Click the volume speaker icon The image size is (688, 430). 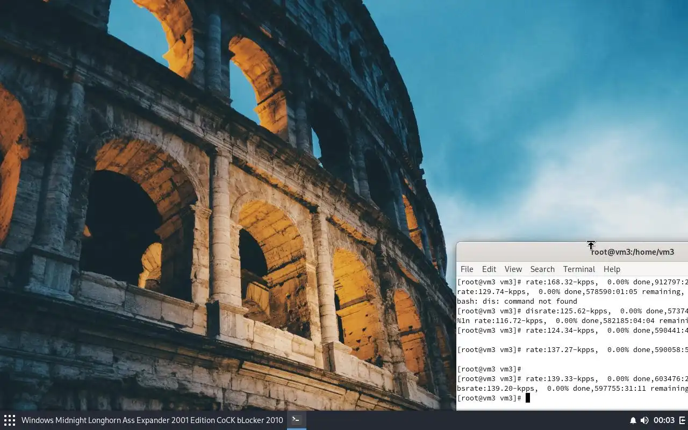pos(644,420)
